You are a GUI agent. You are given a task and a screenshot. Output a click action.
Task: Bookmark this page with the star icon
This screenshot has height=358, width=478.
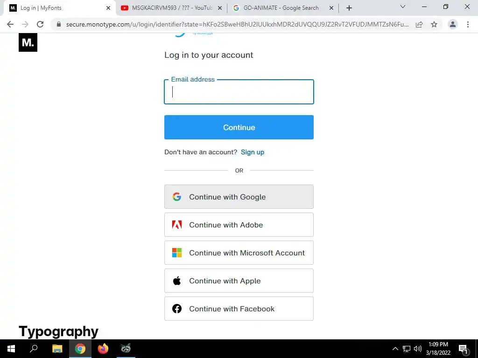point(434,24)
